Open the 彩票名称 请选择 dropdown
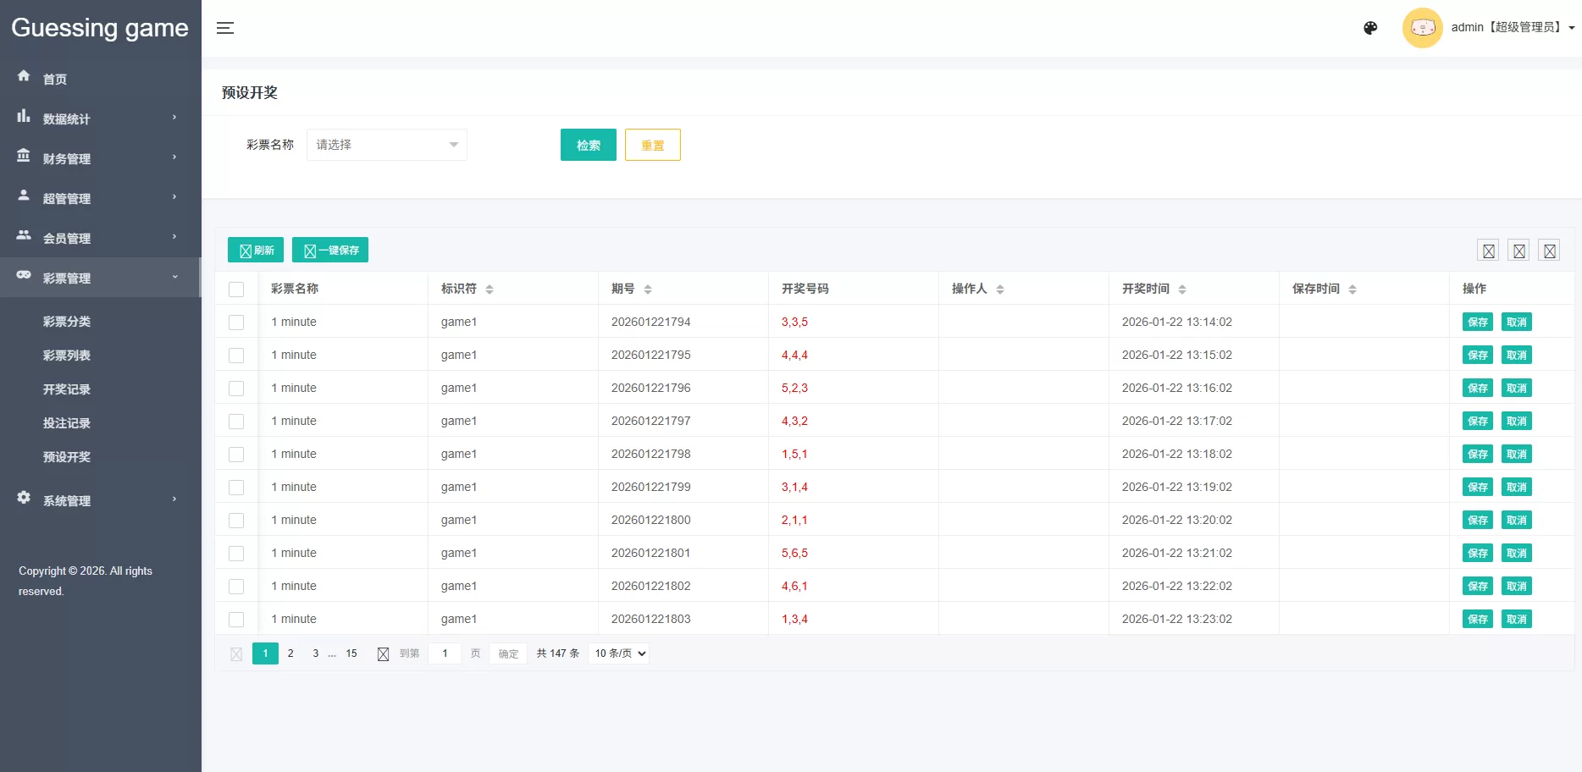 [386, 145]
